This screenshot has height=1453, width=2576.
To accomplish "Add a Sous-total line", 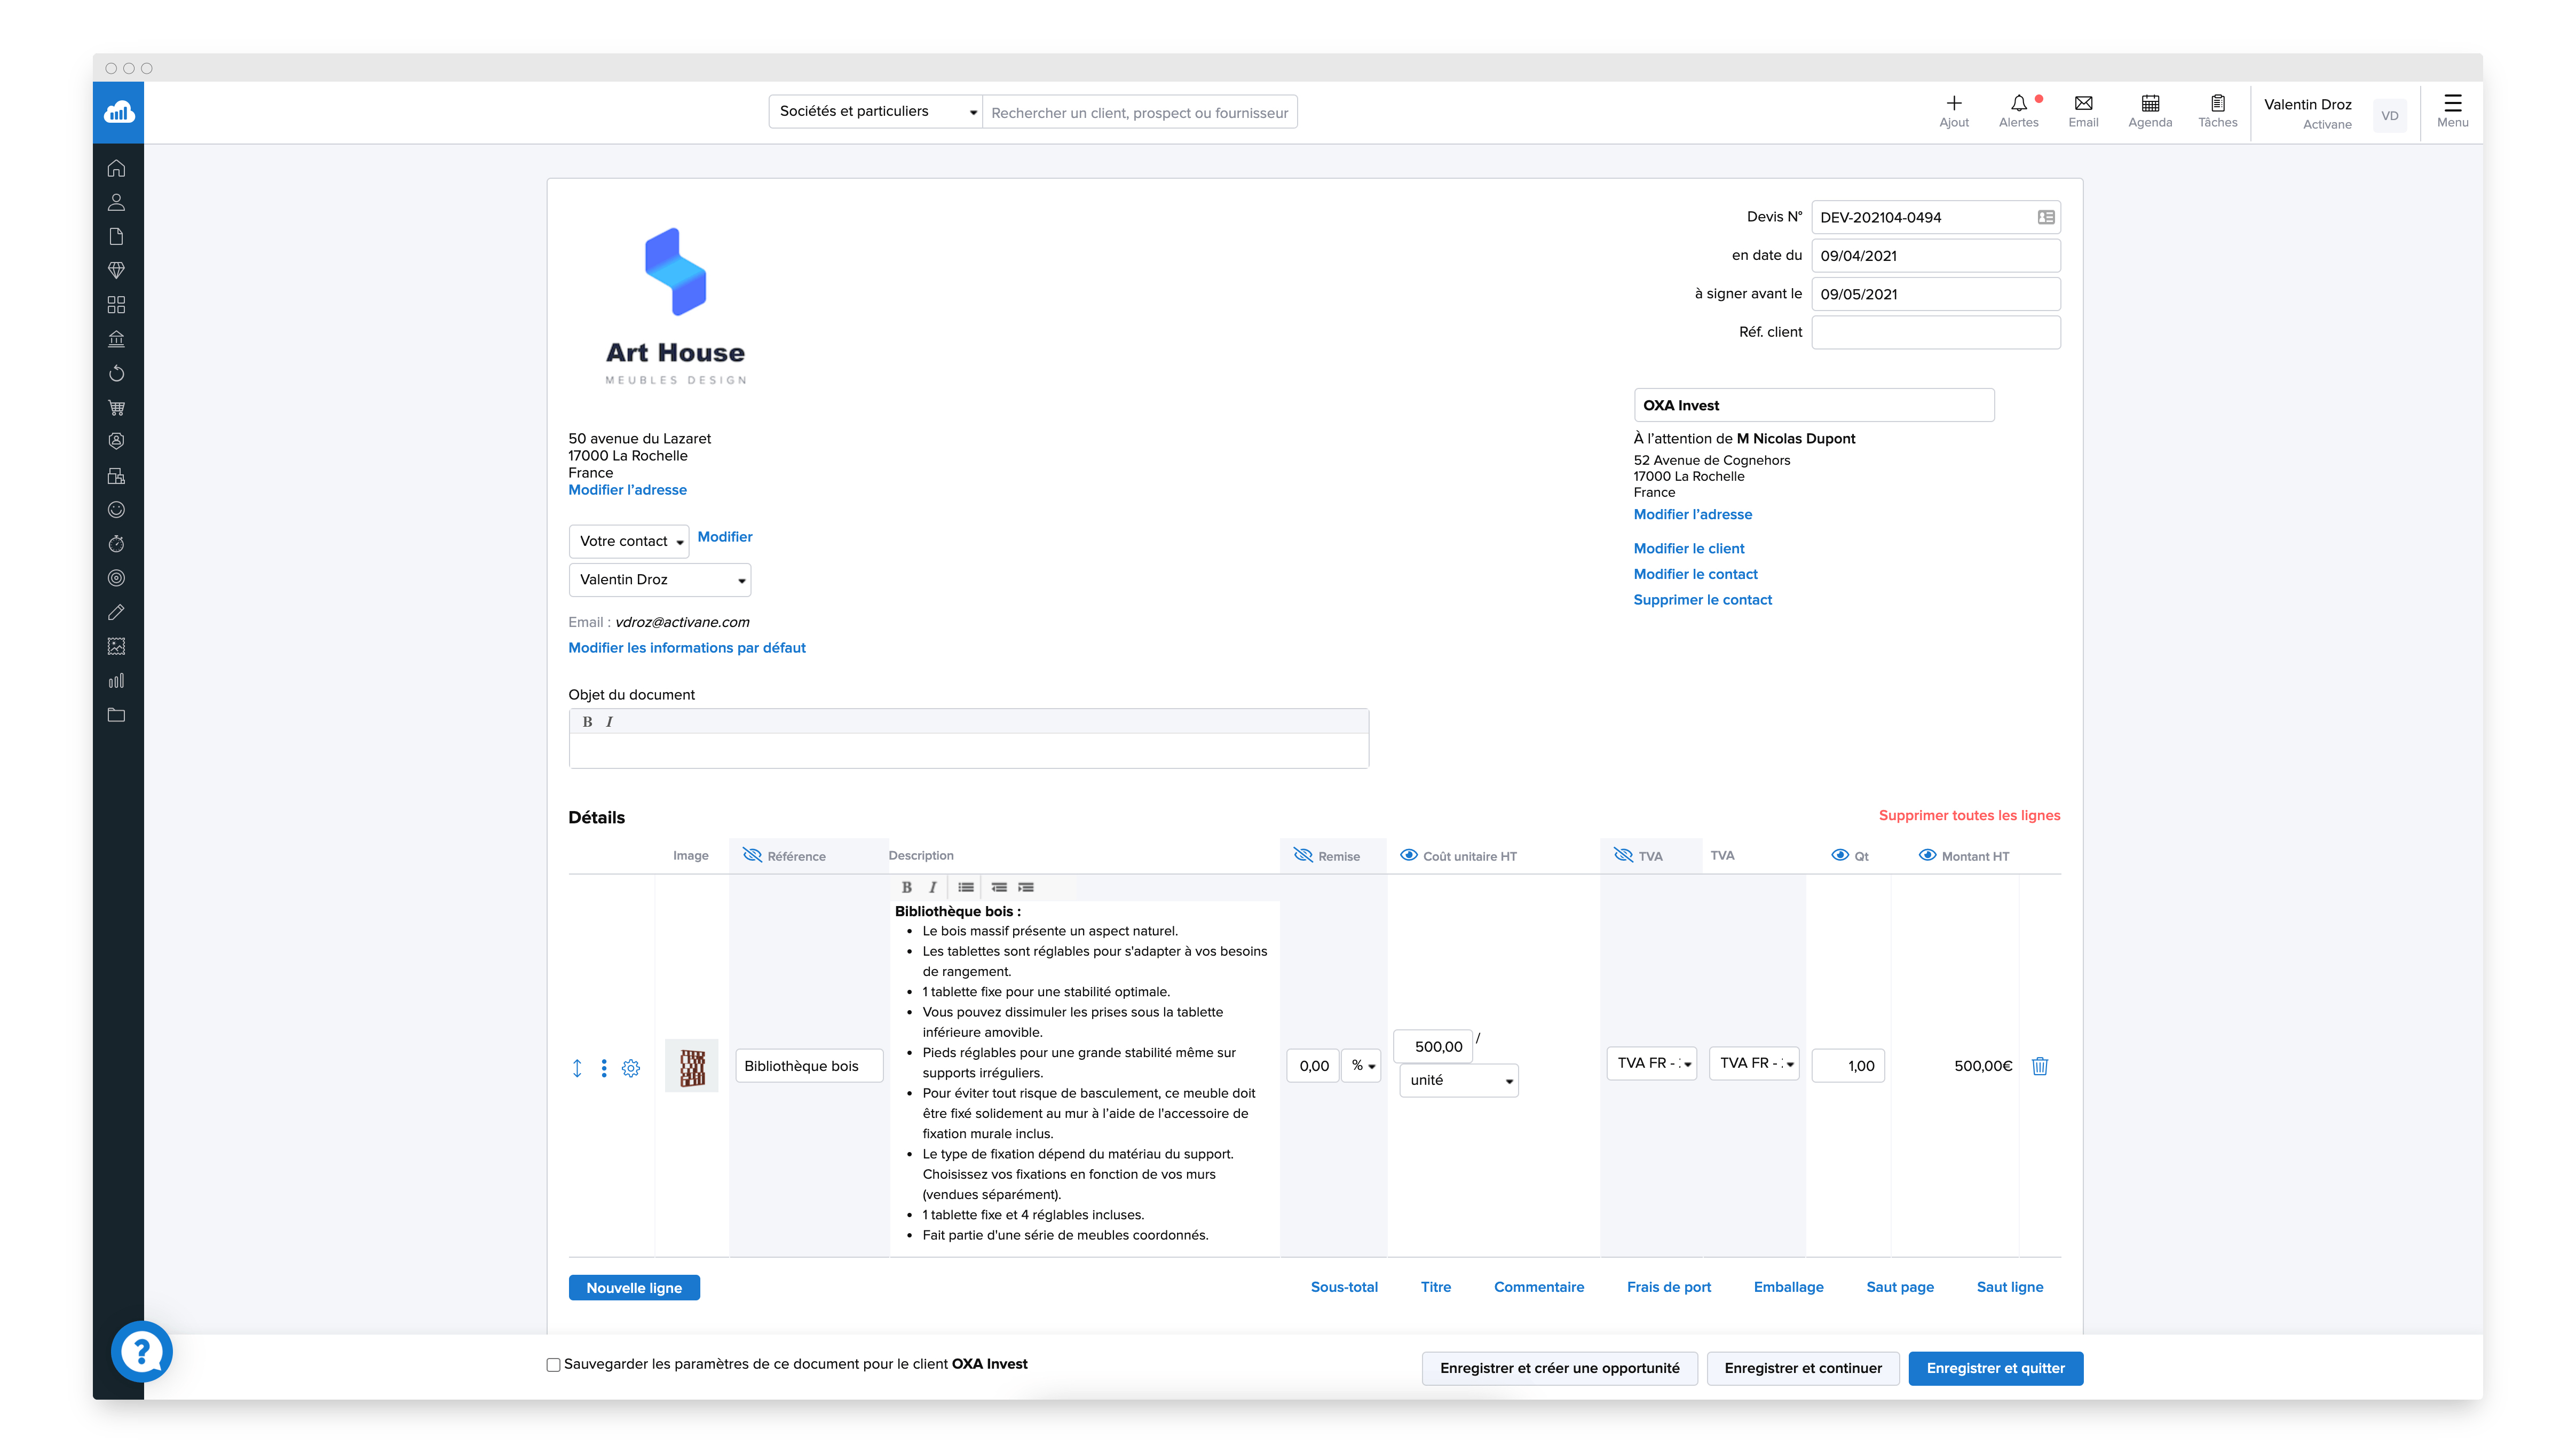I will coord(1344,1287).
